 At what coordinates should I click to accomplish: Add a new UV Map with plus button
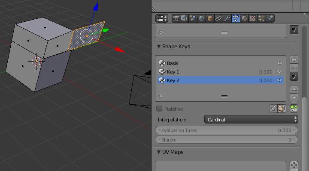click(294, 165)
